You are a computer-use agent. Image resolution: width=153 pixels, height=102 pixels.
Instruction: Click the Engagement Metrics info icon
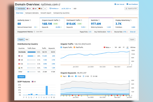click(x=34, y=32)
